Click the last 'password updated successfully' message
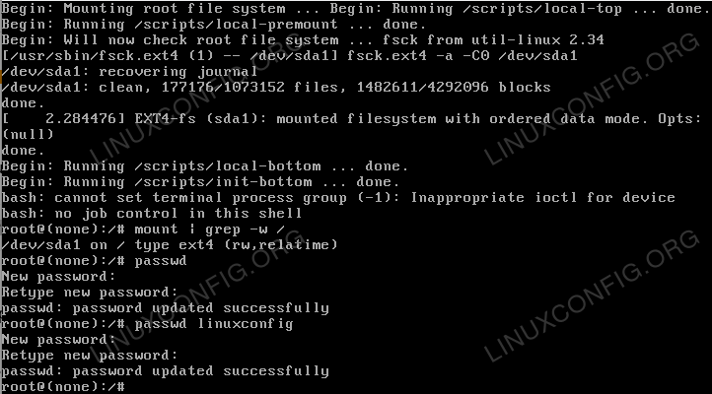The width and height of the screenshot is (712, 394). (165, 371)
